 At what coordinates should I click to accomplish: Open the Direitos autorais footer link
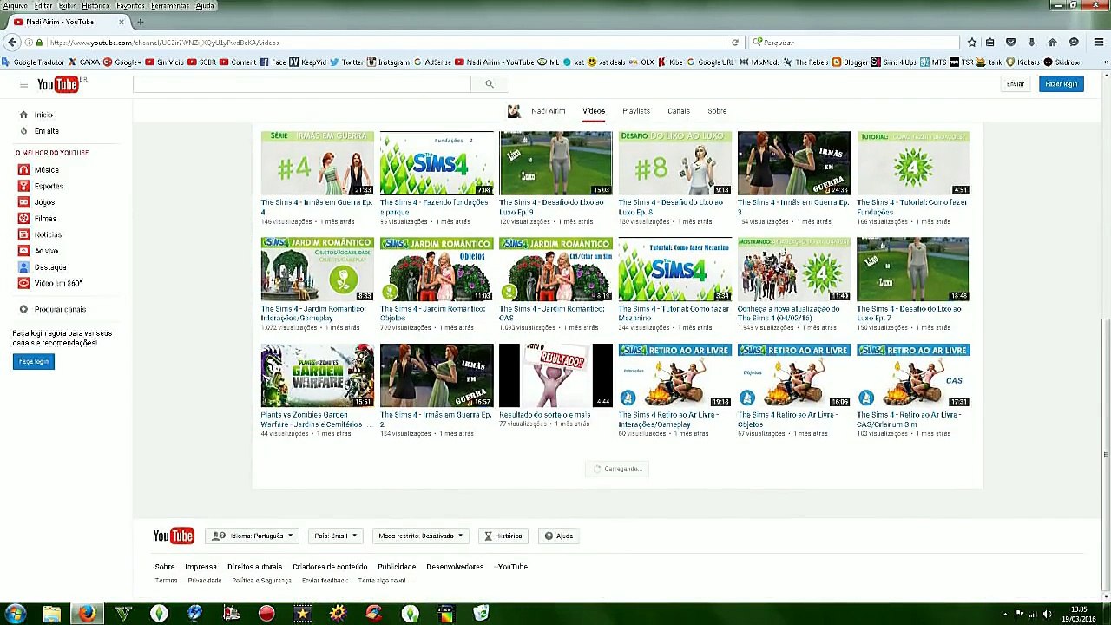[x=254, y=567]
